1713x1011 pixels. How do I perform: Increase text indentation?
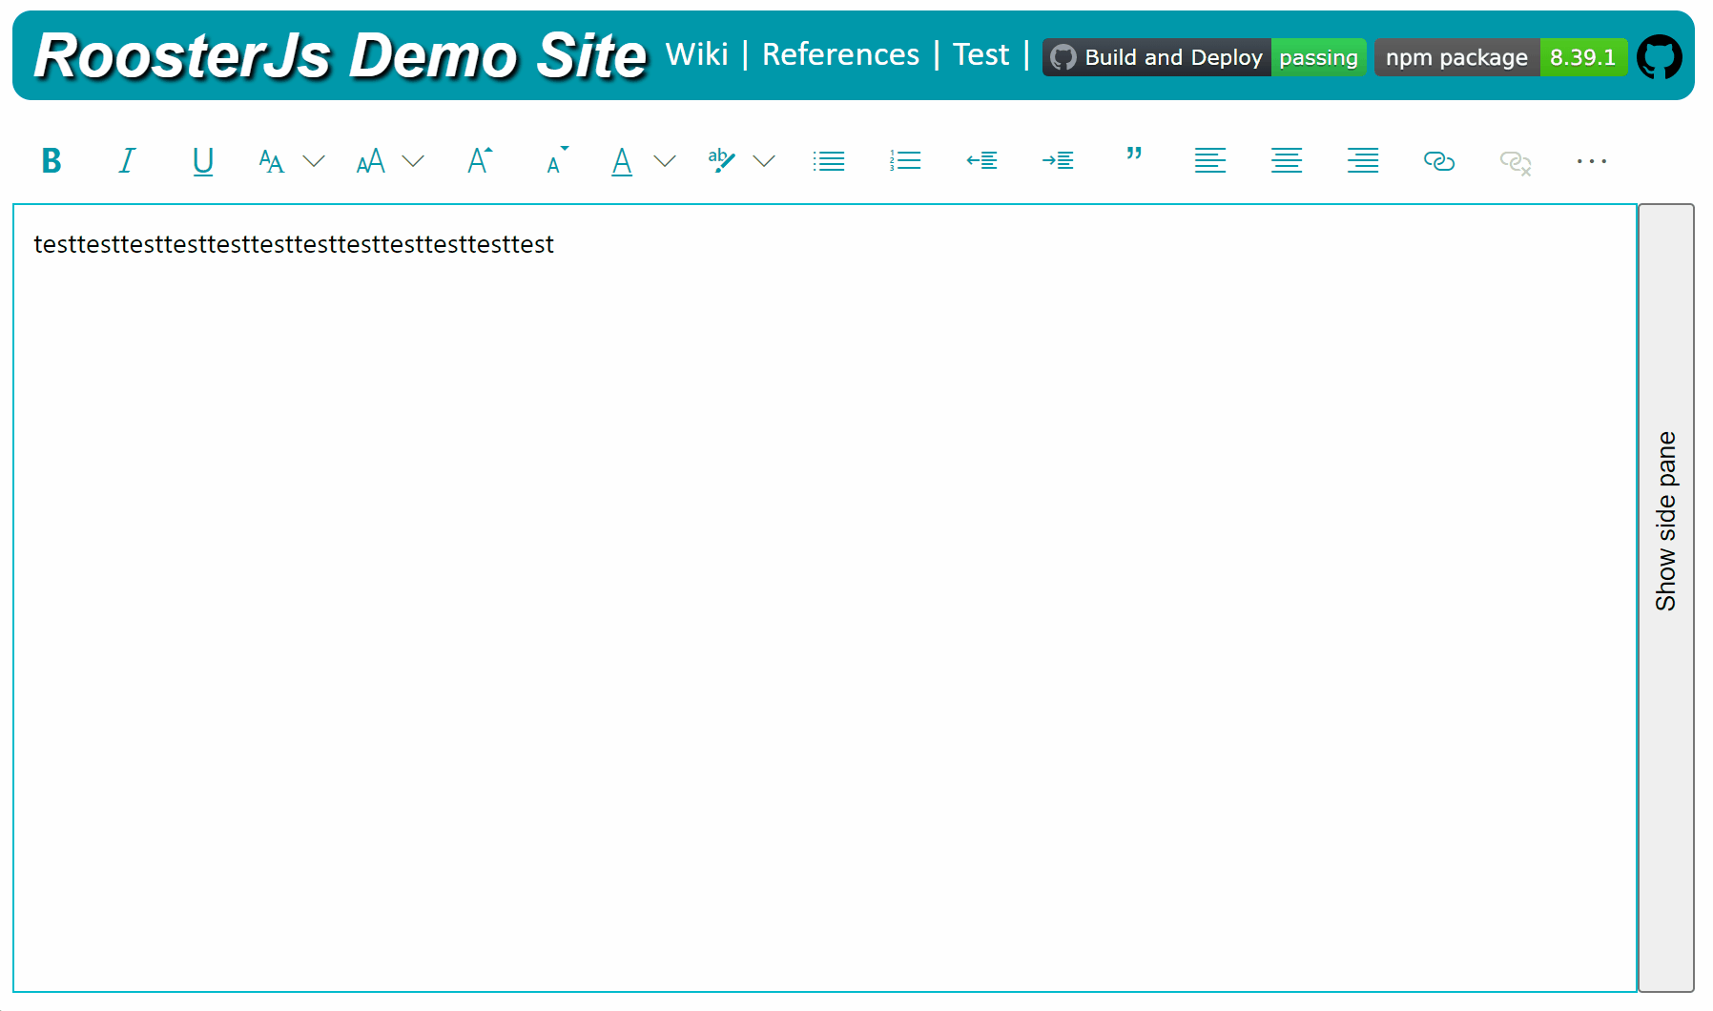tap(1057, 160)
